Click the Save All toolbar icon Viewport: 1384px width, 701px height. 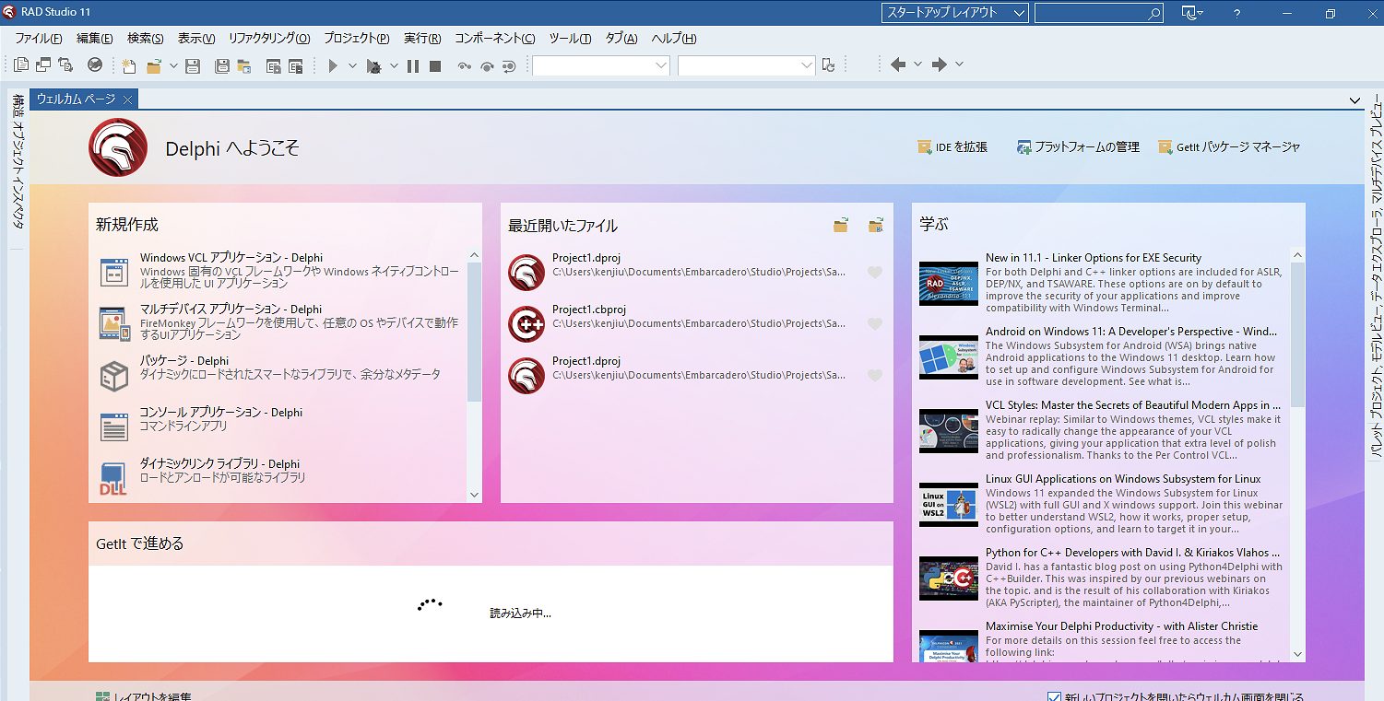(x=221, y=65)
